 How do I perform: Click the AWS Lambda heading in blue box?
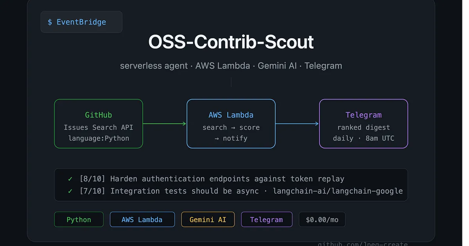231,115
